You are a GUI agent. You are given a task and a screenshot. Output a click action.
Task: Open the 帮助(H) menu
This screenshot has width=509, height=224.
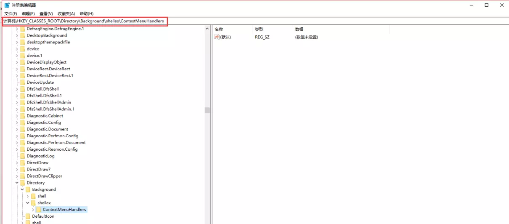coord(87,14)
